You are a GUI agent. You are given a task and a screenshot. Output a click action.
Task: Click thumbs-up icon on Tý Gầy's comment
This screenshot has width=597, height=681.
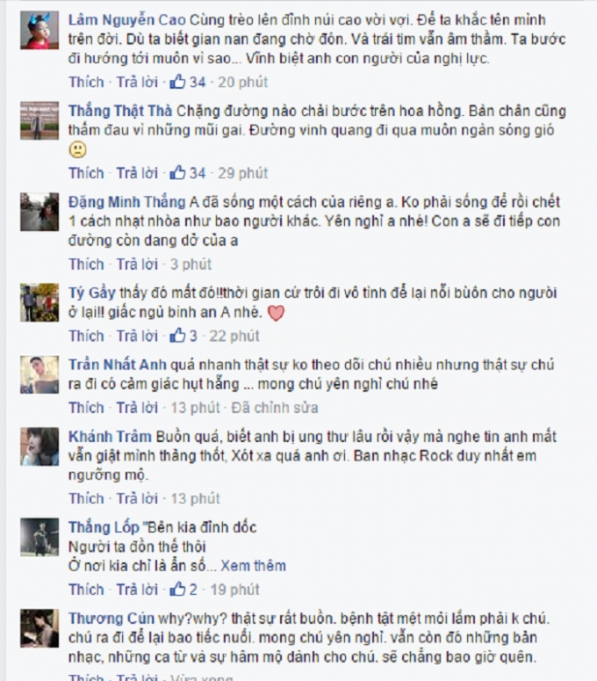click(177, 336)
